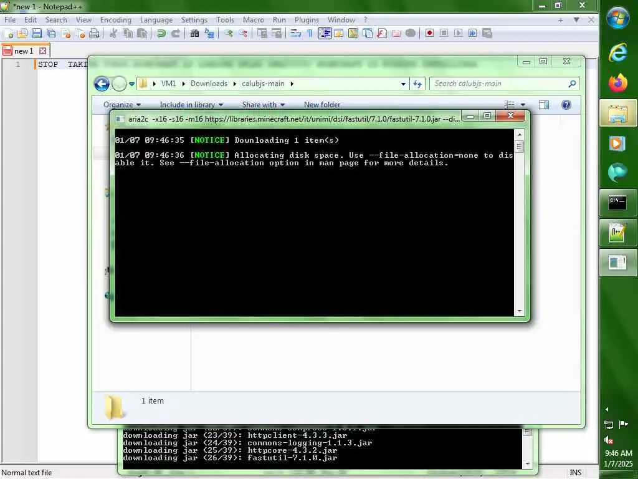Open the Plugins menu
Screen dimensions: 638x479
click(x=307, y=20)
